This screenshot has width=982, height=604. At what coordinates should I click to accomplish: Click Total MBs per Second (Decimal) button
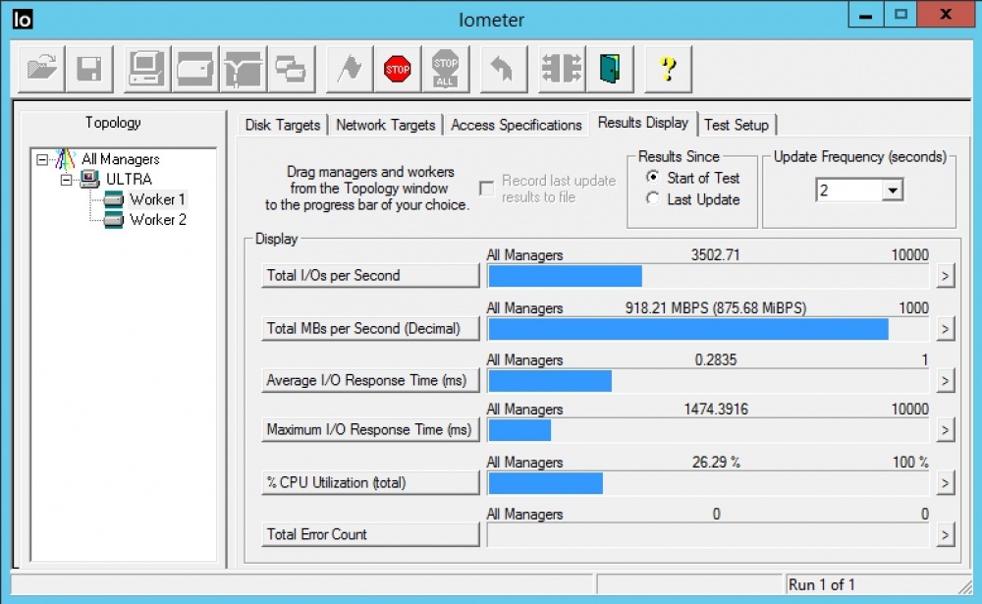[x=370, y=329]
